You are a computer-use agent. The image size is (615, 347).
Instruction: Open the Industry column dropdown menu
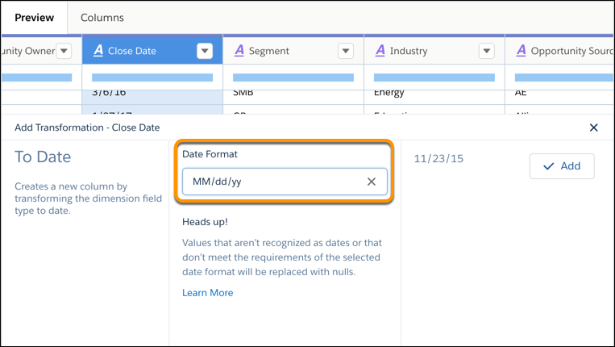coord(487,51)
